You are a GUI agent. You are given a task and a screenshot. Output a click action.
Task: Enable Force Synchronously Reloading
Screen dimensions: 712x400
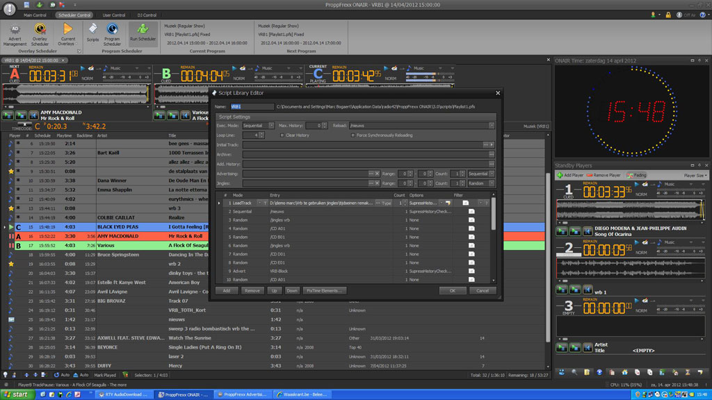[x=353, y=135]
